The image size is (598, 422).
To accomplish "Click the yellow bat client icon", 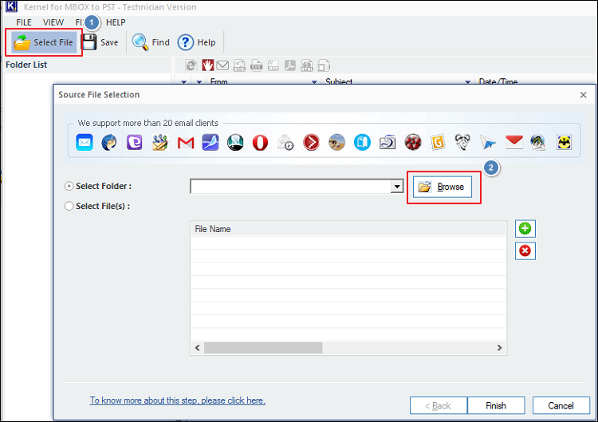I will (564, 143).
